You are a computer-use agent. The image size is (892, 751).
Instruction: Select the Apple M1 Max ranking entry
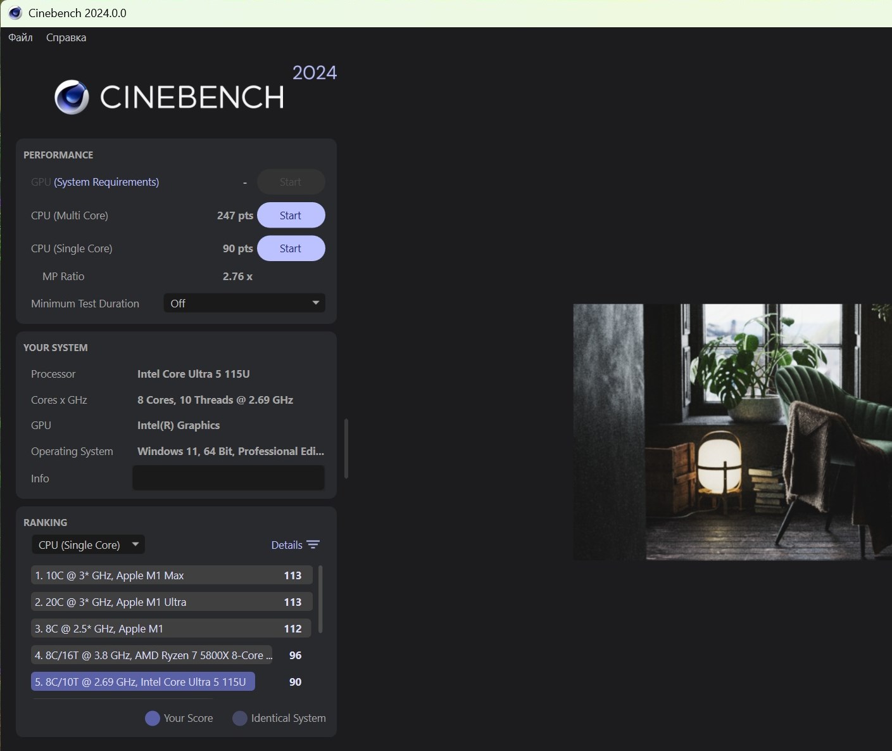171,575
